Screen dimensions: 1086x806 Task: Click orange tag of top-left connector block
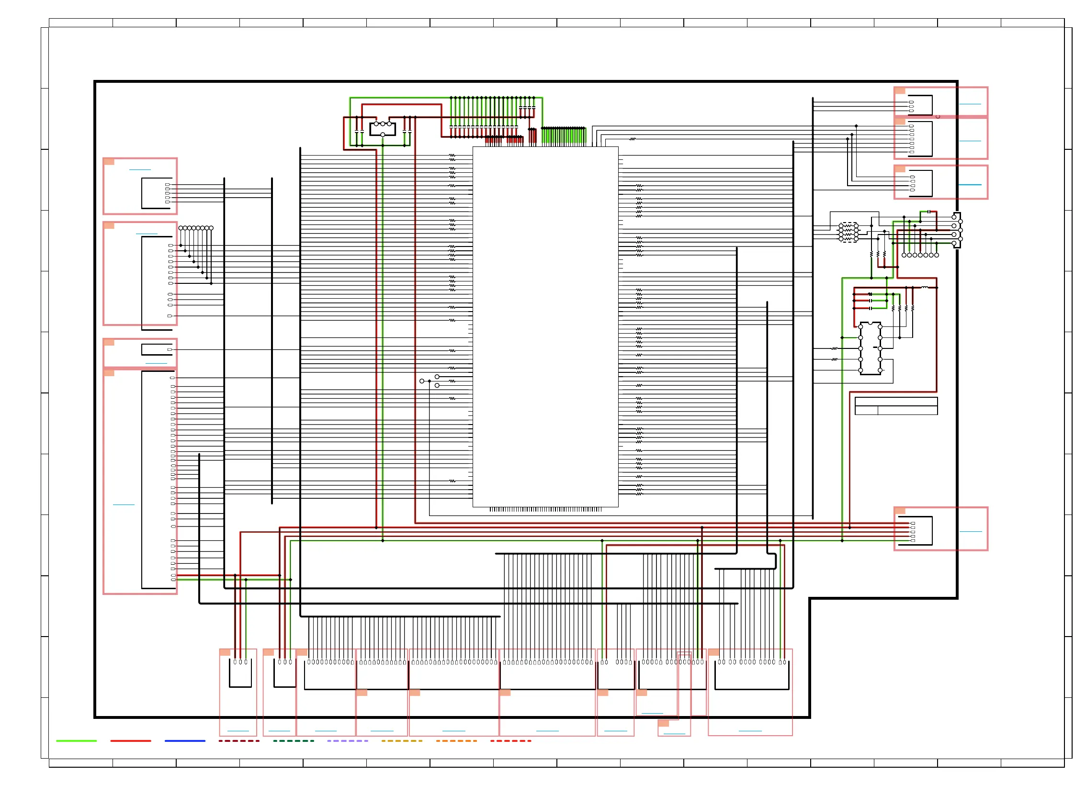(109, 162)
